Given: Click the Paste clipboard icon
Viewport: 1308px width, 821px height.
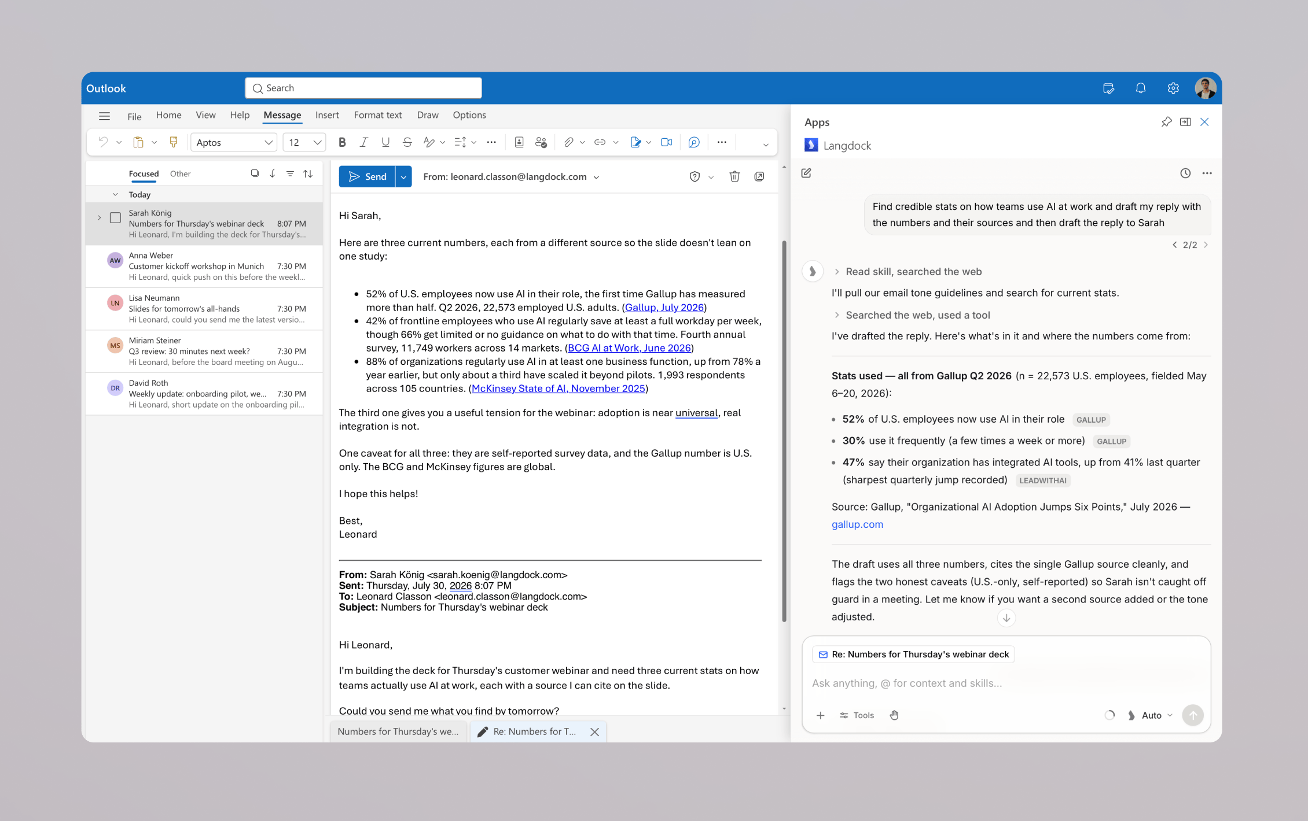Looking at the screenshot, I should coord(138,142).
